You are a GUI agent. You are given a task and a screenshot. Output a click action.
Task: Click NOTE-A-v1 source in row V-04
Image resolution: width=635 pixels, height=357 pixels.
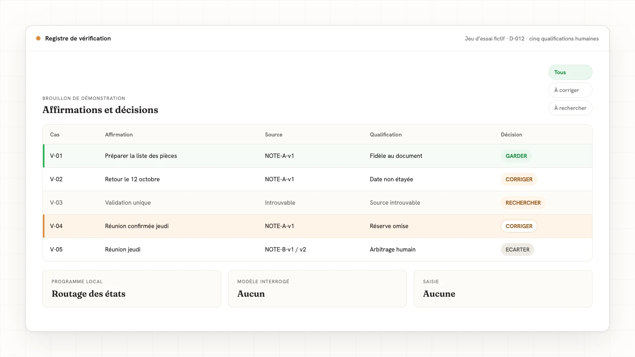[x=279, y=226]
